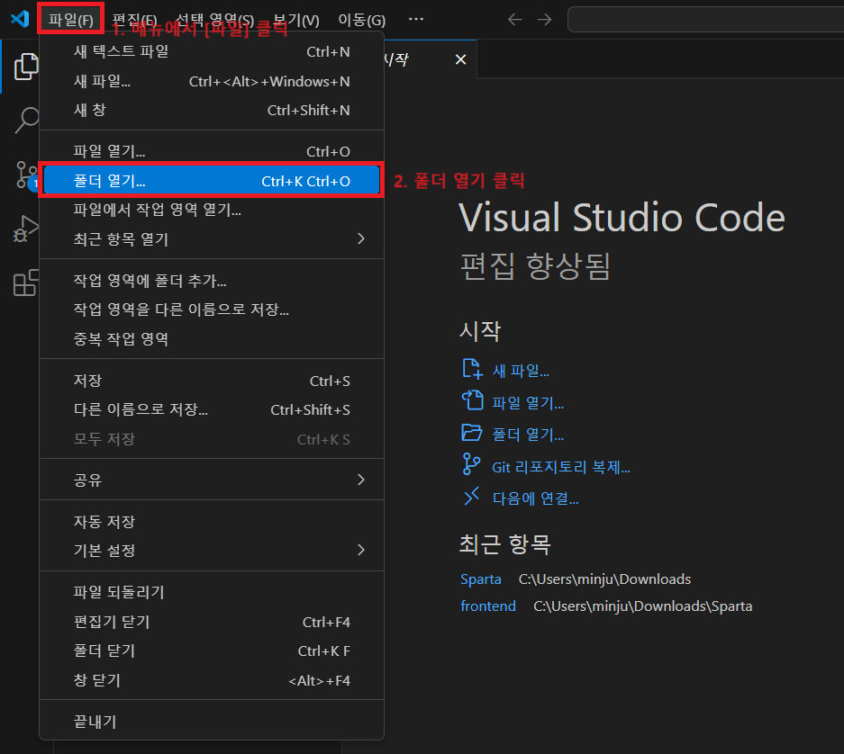844x754 pixels.
Task: Expand the 기본 설정 submenu
Action: coord(212,550)
